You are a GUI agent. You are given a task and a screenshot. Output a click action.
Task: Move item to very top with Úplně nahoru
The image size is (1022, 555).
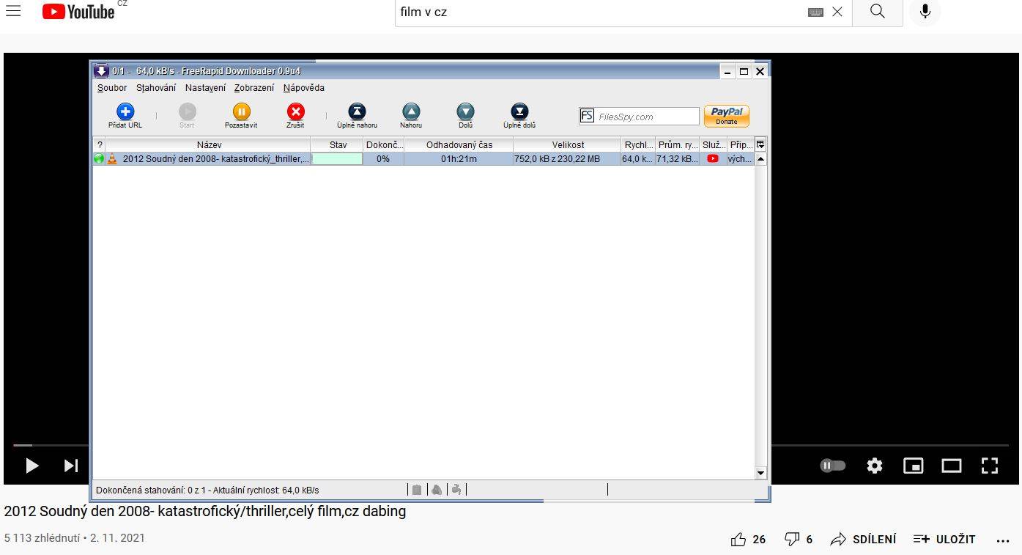[357, 116]
